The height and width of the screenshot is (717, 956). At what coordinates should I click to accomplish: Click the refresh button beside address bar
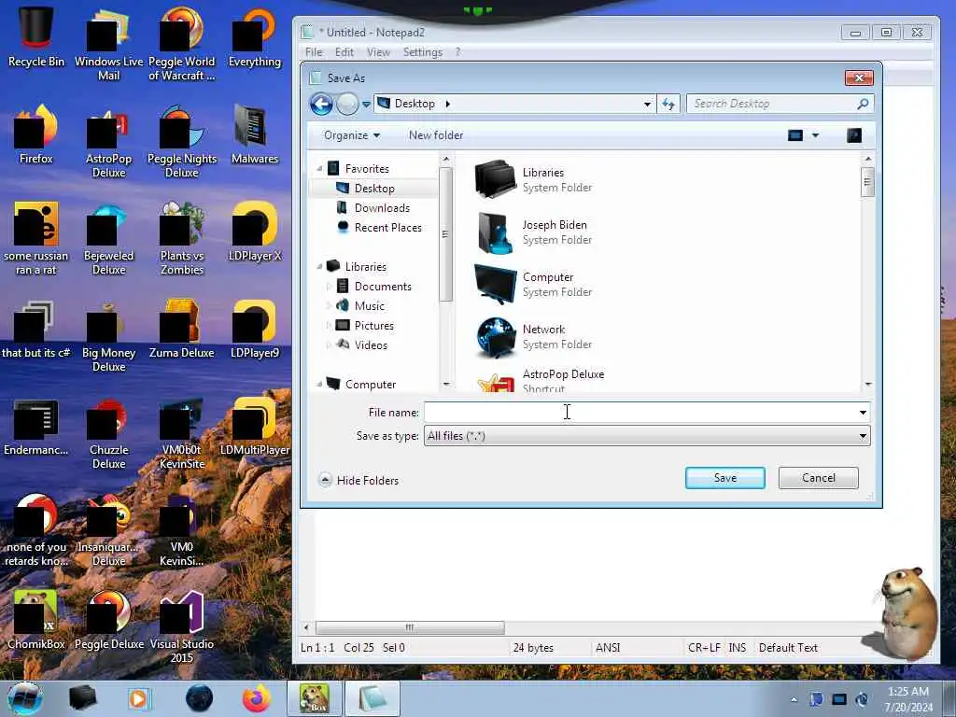(668, 104)
